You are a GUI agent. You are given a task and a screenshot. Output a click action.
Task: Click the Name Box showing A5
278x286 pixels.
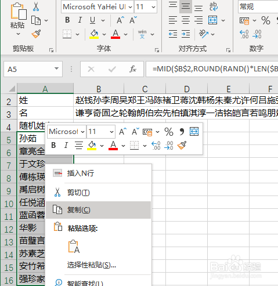pyautogui.click(x=33, y=69)
